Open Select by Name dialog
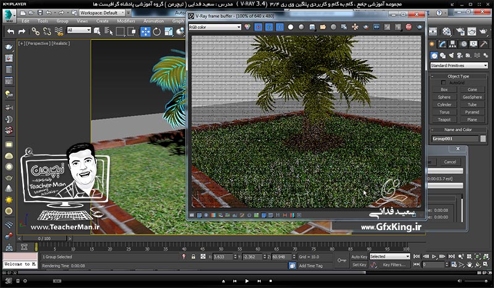The image size is (494, 288). click(x=109, y=31)
